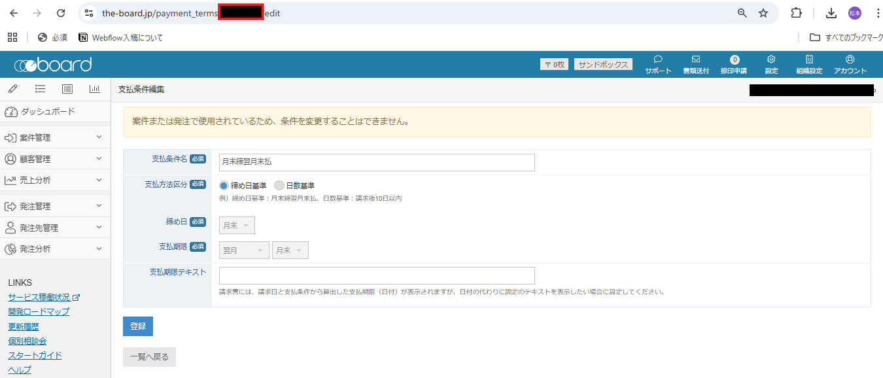Click the 登録 button
Screen dimensions: 883x378
(138, 326)
